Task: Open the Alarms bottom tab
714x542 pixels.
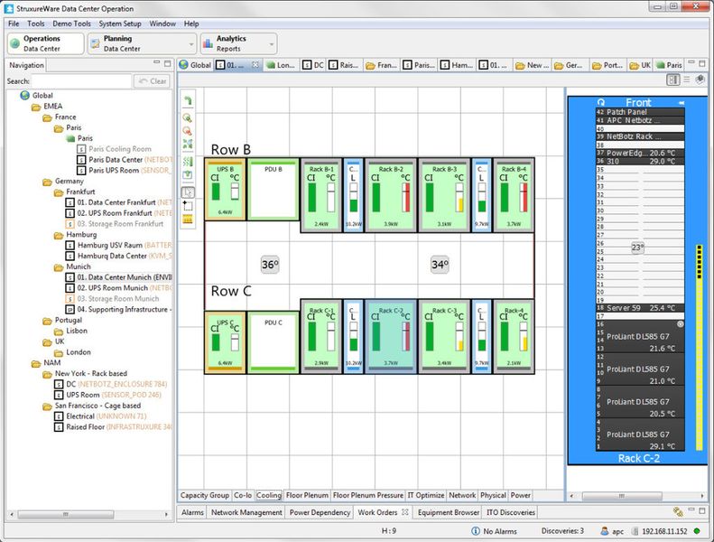Action: point(192,512)
